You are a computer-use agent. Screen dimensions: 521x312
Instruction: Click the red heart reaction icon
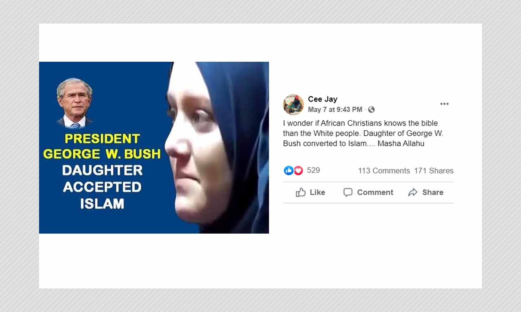tap(298, 171)
